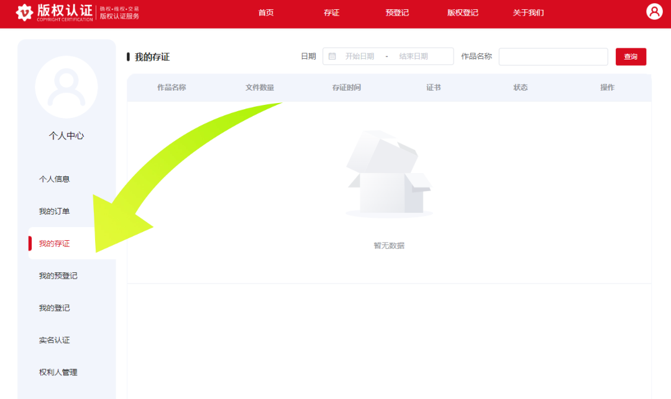The width and height of the screenshot is (671, 399).
Task: Open 实名认证 in the sidebar
Action: [x=54, y=340]
